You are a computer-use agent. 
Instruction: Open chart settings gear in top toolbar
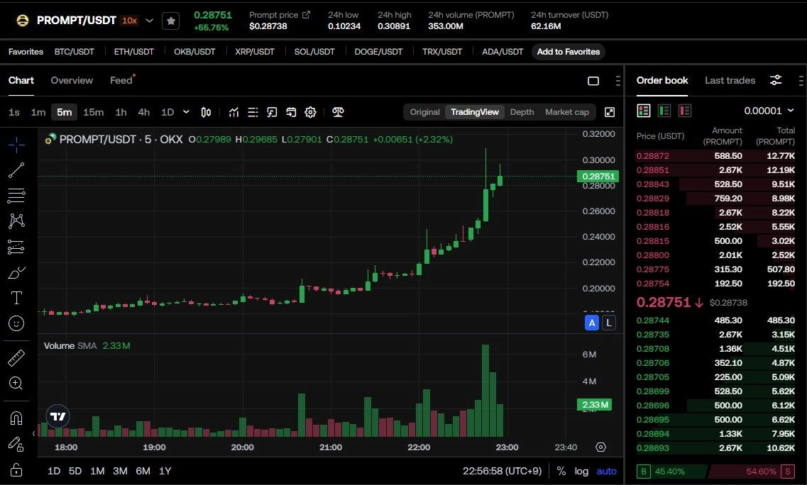(x=310, y=112)
